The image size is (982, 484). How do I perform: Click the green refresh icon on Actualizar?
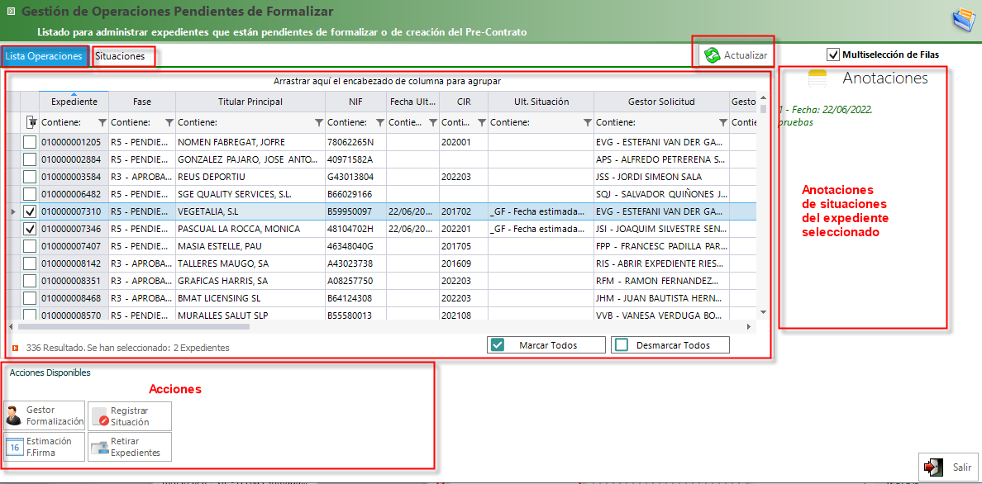[x=712, y=55]
